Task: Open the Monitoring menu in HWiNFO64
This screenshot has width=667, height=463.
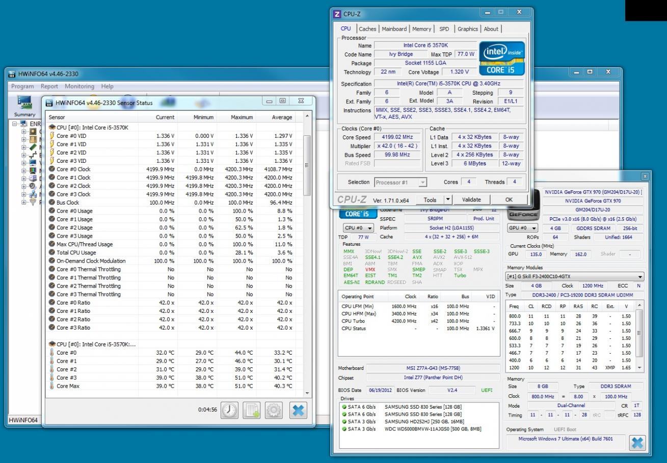Action: 79,86
